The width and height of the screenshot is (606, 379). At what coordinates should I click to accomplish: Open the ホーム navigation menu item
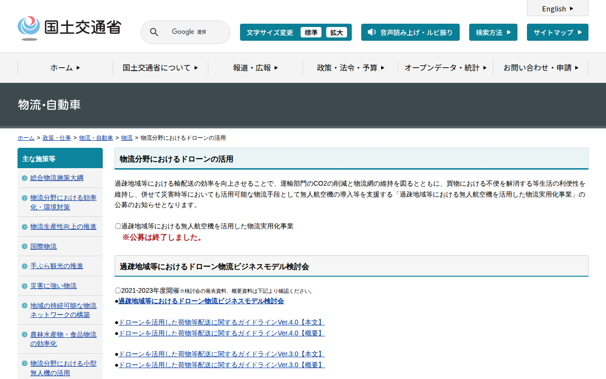click(65, 68)
